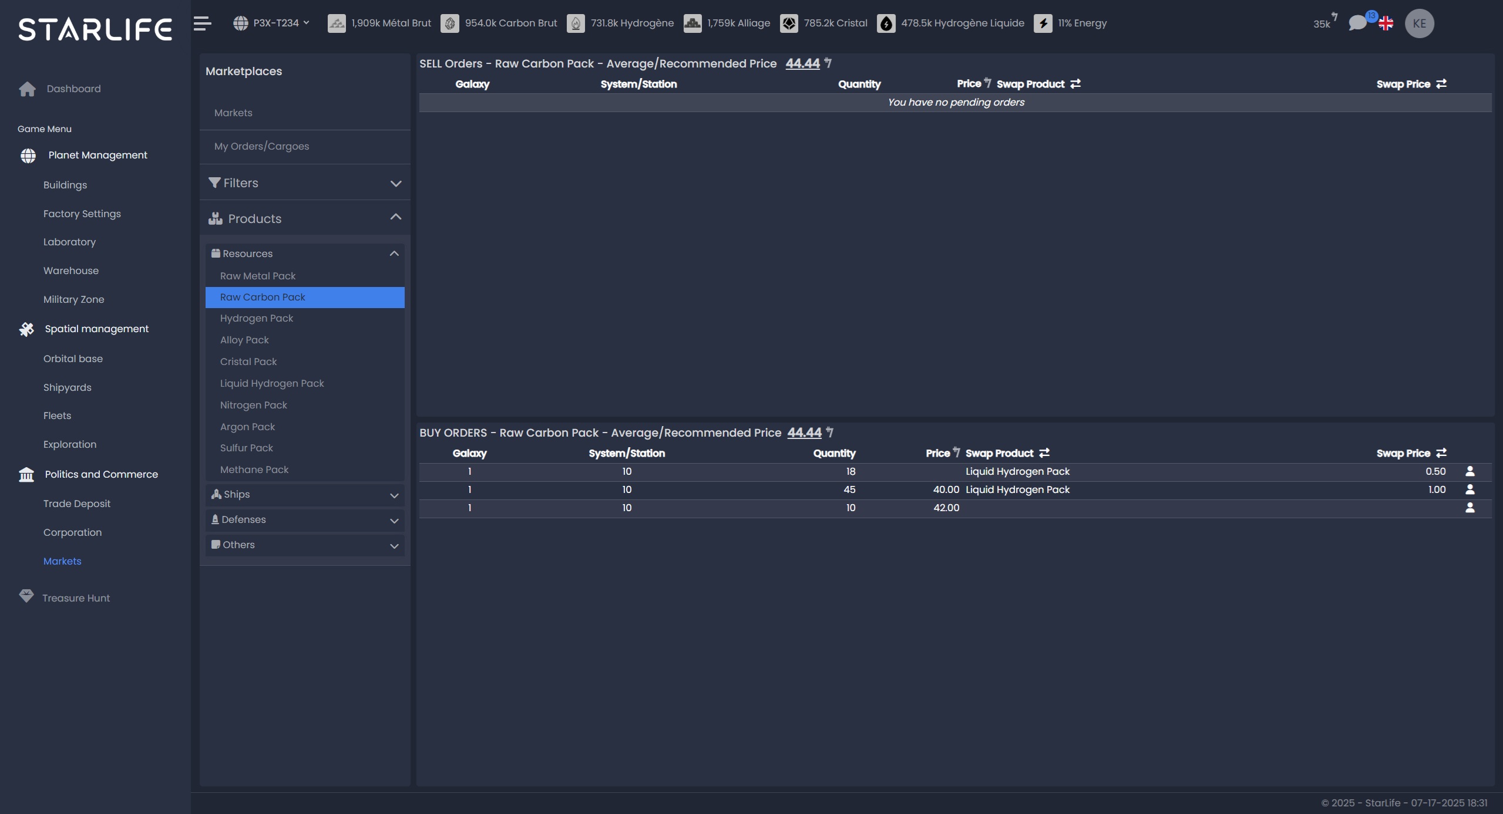Select Argon Pack product
Viewport: 1503px width, 814px height.
click(x=305, y=427)
